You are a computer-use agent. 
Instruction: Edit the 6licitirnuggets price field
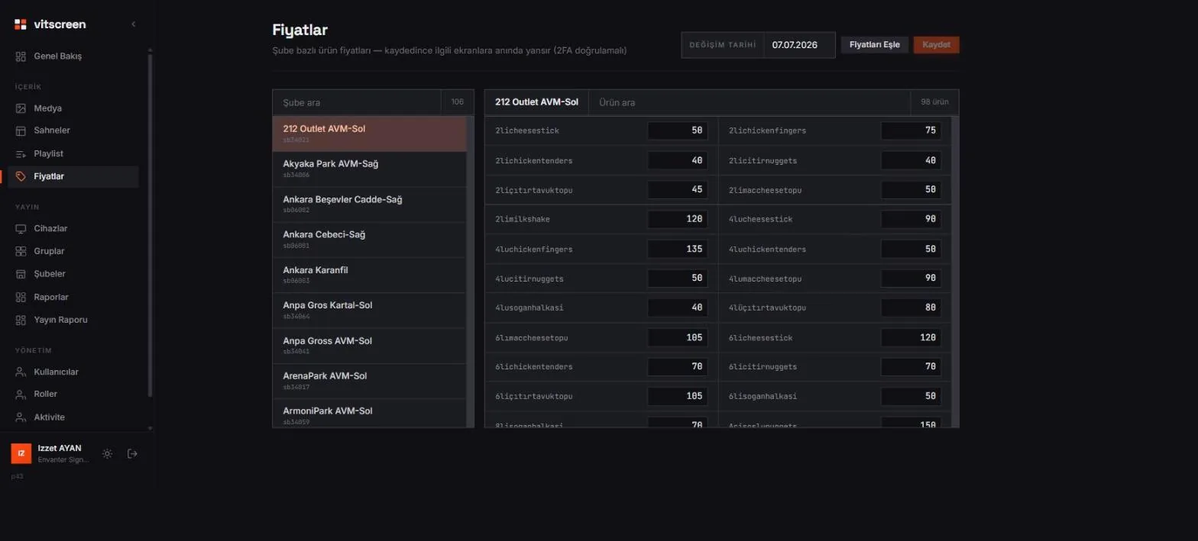click(911, 366)
